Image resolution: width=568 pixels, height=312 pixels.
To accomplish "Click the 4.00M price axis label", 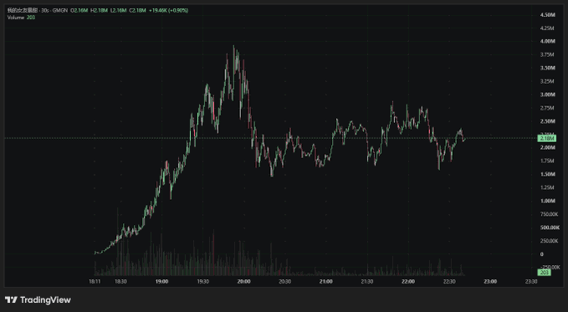I will [547, 41].
